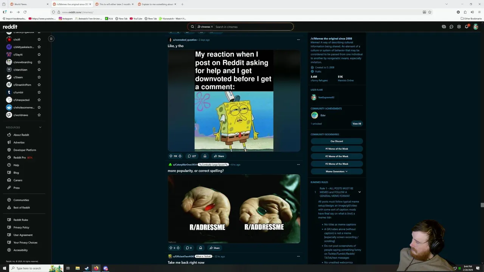Open the notifications bell
Image resolution: width=484 pixels, height=272 pixels.
point(467,27)
